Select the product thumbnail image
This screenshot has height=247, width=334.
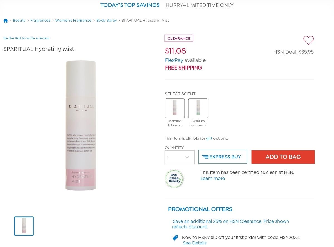[x=24, y=226]
